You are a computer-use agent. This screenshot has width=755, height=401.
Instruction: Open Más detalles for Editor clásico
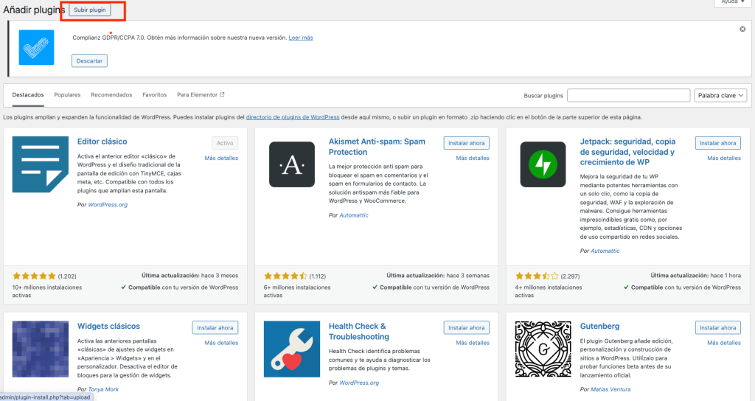tap(221, 158)
